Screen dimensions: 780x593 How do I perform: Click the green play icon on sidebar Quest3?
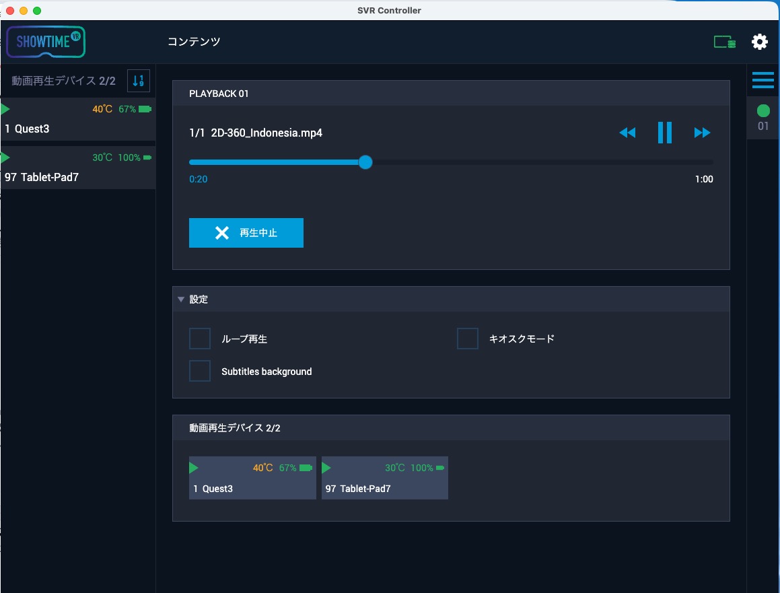click(x=5, y=109)
